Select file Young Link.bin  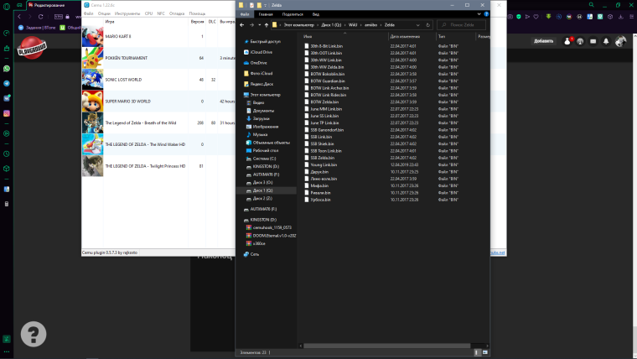pyautogui.click(x=324, y=164)
